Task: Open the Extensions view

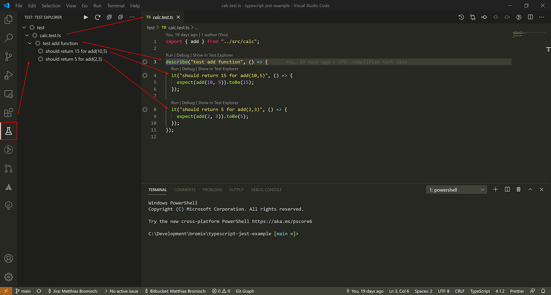Action: 9,112
